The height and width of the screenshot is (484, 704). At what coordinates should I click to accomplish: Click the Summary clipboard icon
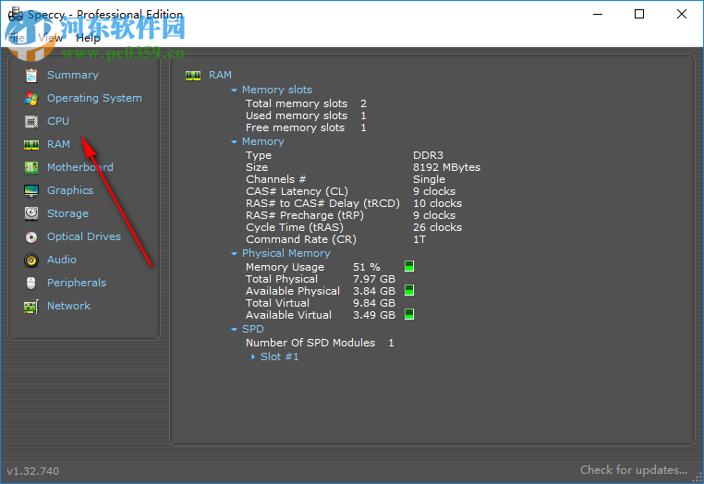(31, 76)
